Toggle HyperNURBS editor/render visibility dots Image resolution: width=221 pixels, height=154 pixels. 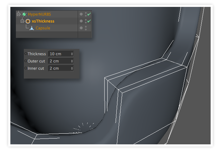click(x=86, y=14)
